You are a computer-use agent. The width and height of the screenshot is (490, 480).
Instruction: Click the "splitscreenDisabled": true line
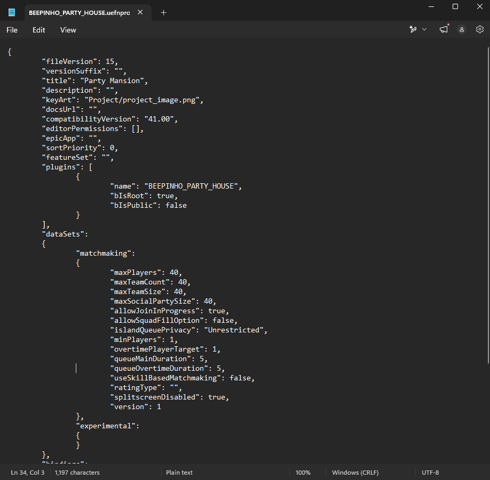pos(169,397)
